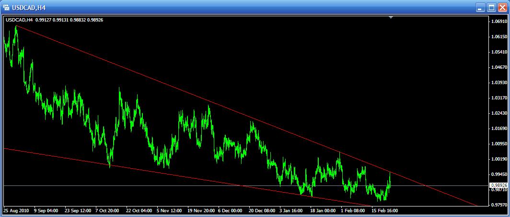Maximize the USDCAD,H4 chart window

click(491, 8)
